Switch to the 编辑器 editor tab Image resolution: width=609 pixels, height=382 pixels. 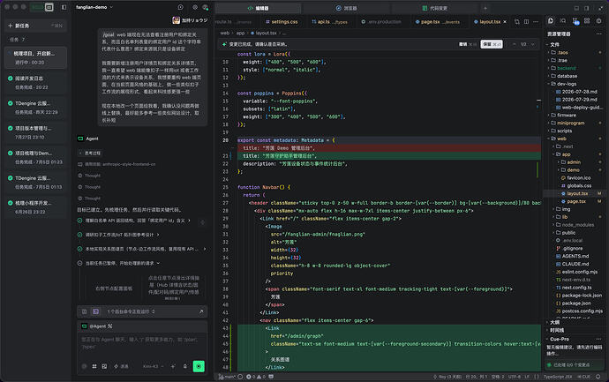click(259, 8)
